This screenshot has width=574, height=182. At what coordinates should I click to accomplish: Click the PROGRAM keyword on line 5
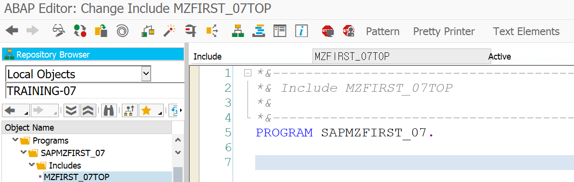[x=285, y=133]
